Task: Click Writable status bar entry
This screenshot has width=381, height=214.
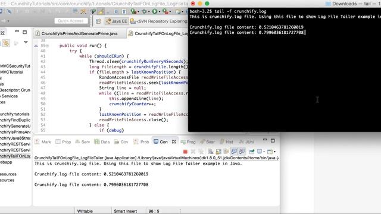Action: (85, 211)
